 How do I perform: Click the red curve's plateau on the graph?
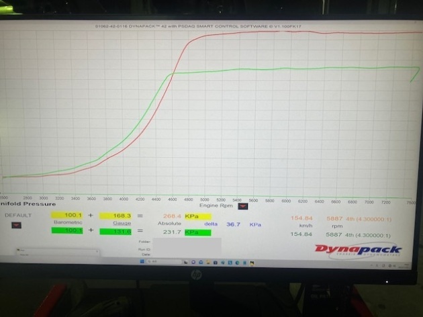[302, 33]
